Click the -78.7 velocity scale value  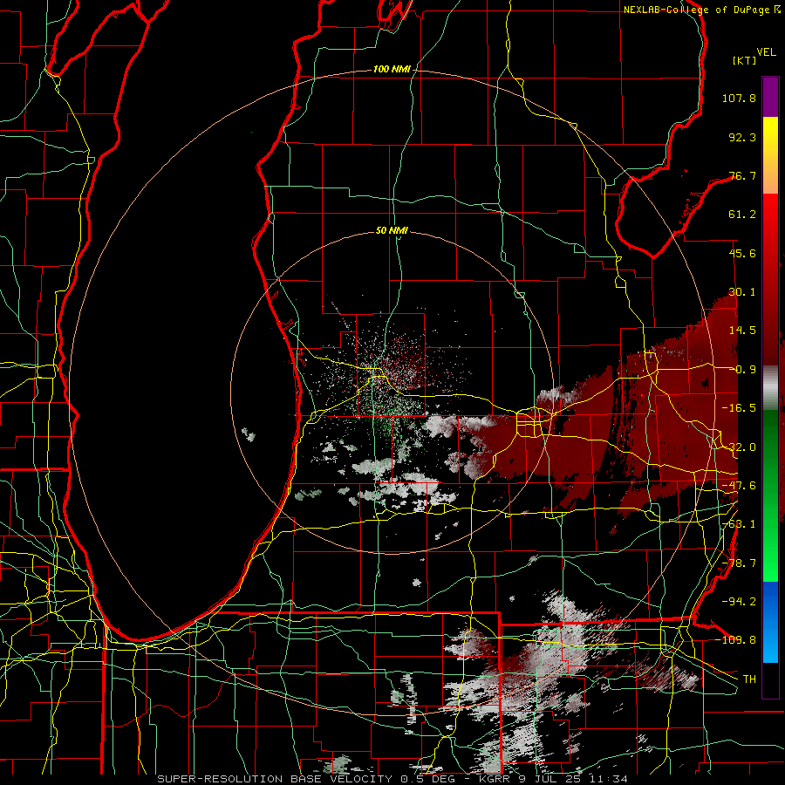tap(739, 563)
